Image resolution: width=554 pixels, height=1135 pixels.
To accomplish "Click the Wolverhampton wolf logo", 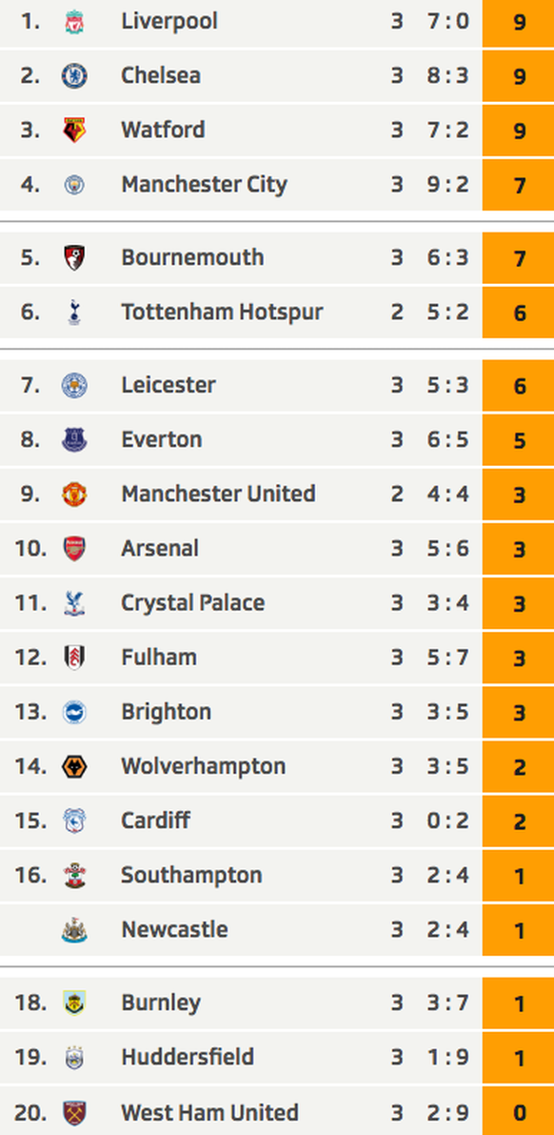I will coord(74,766).
